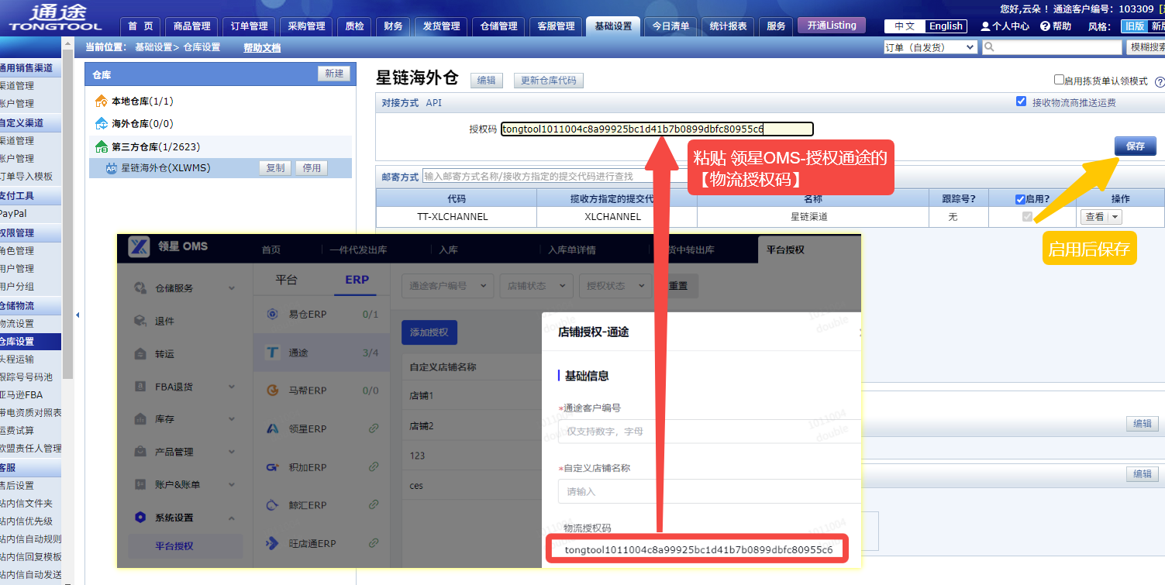Select the 旧版 style option
The width and height of the screenshot is (1165, 585).
(x=1133, y=26)
